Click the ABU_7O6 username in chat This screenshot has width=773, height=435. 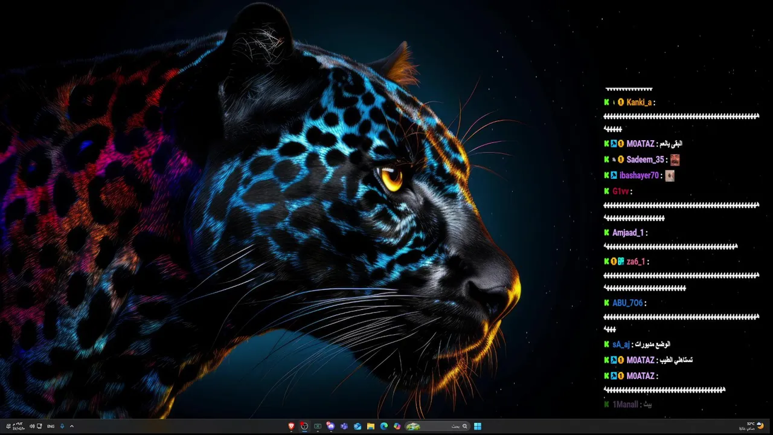tap(627, 303)
